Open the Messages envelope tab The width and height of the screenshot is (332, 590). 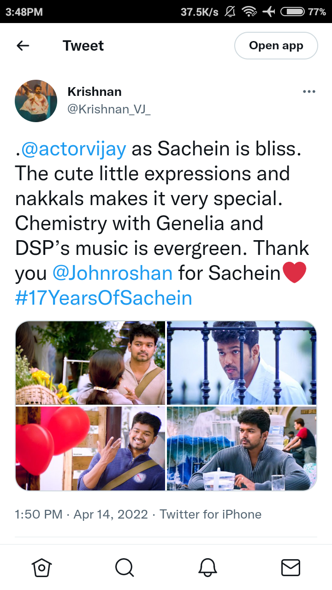[x=290, y=567]
